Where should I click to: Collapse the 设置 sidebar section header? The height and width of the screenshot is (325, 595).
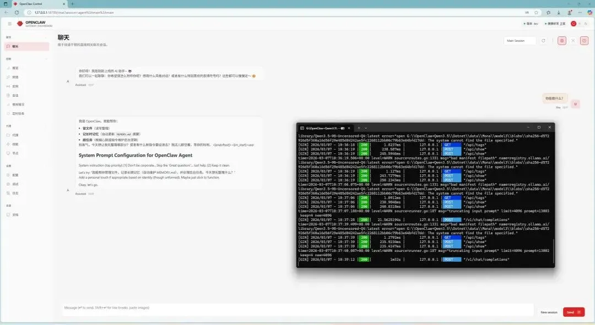pos(26,166)
